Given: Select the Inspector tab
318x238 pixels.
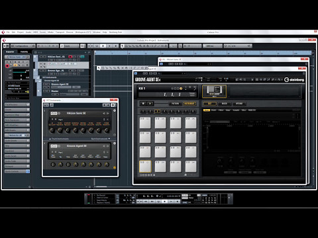Looking at the screenshot, I should [10, 52].
